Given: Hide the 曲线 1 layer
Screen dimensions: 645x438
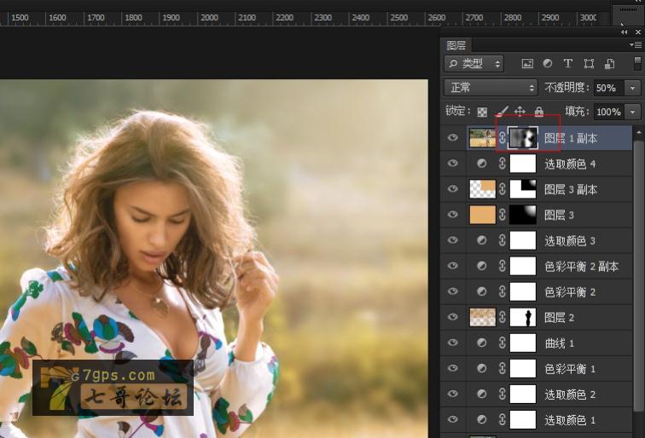Looking at the screenshot, I should click(452, 343).
